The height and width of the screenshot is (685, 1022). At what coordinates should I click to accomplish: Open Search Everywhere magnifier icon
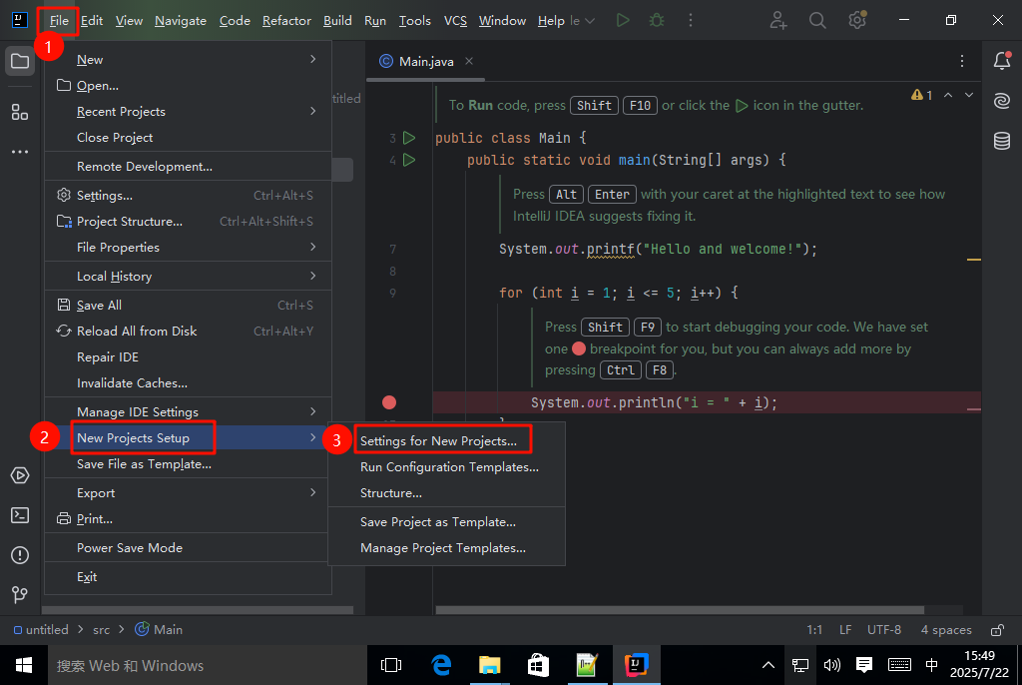coord(817,20)
